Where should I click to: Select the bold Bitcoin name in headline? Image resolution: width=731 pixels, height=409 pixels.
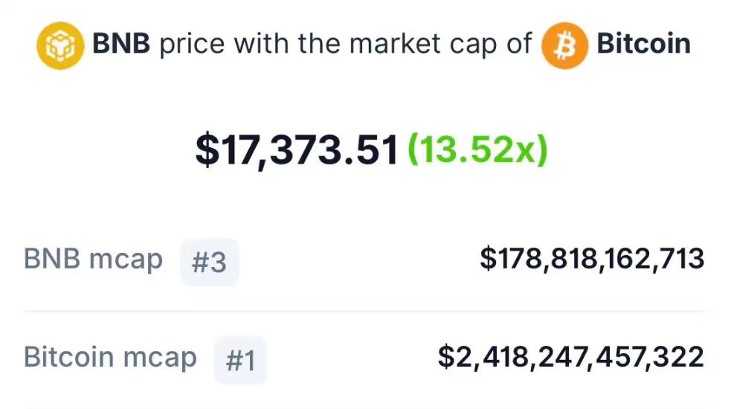coord(644,43)
